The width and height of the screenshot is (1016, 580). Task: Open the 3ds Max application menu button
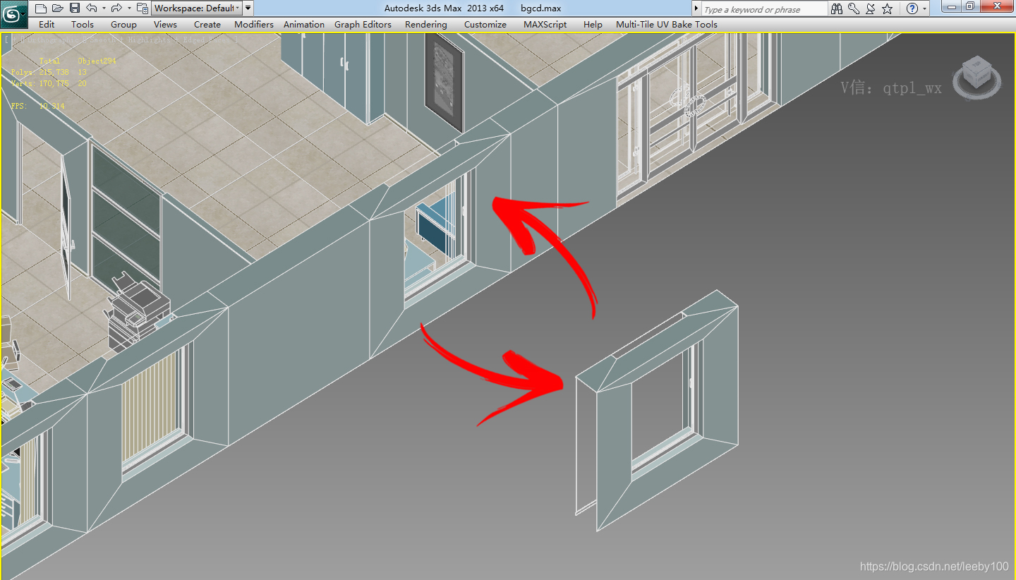click(x=13, y=13)
